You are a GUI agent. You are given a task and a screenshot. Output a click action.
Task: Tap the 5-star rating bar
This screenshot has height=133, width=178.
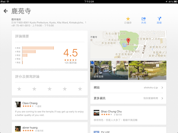click(38, 48)
